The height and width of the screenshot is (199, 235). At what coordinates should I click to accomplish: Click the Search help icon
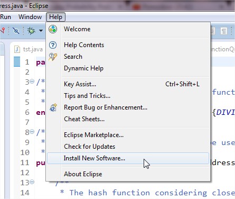click(x=53, y=57)
